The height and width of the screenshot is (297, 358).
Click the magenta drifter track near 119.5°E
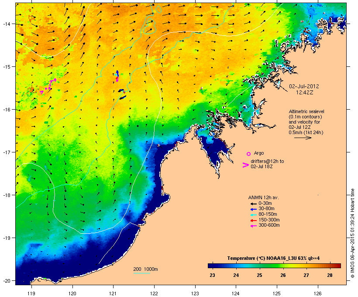[48, 86]
